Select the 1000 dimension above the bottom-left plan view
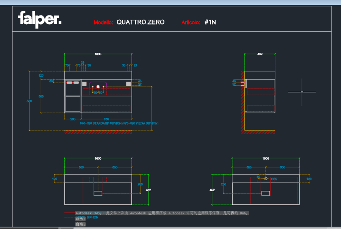Viewport: 341px width, 229px height. [x=98, y=158]
